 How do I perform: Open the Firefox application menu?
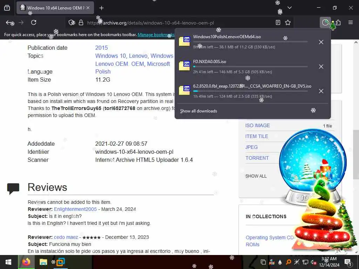351,22
